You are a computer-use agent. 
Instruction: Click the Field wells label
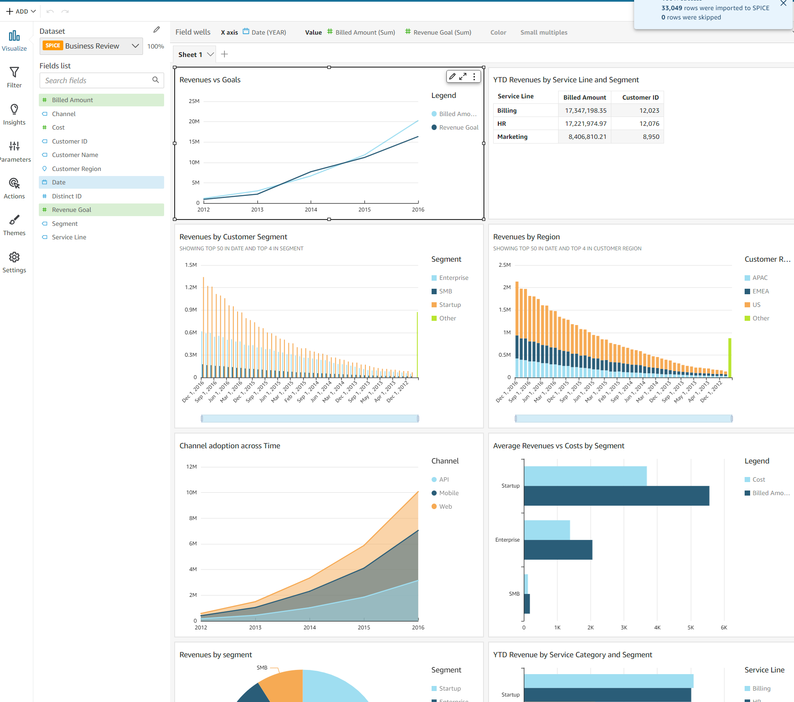pos(193,32)
